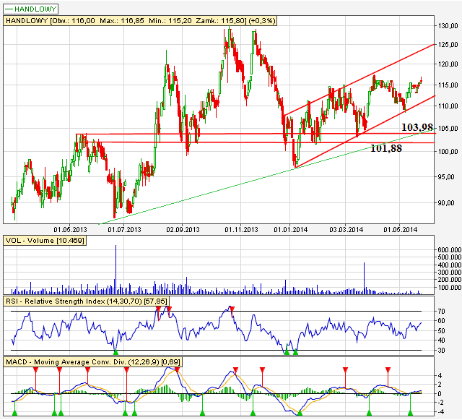Click the first MACD green marker at chart start
The image size is (462, 420).
[14, 413]
